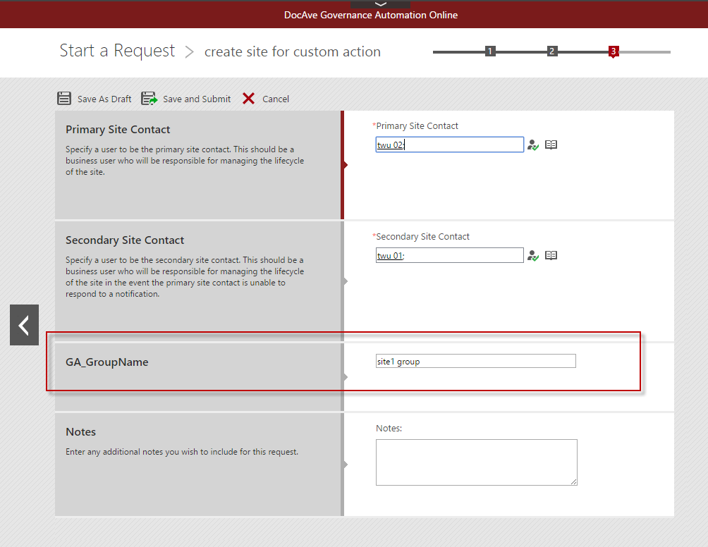Click the Start a Request breadcrumb

[x=117, y=50]
